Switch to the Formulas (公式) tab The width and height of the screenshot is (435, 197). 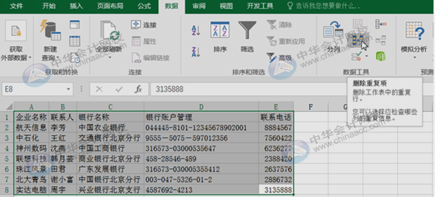pos(144,6)
